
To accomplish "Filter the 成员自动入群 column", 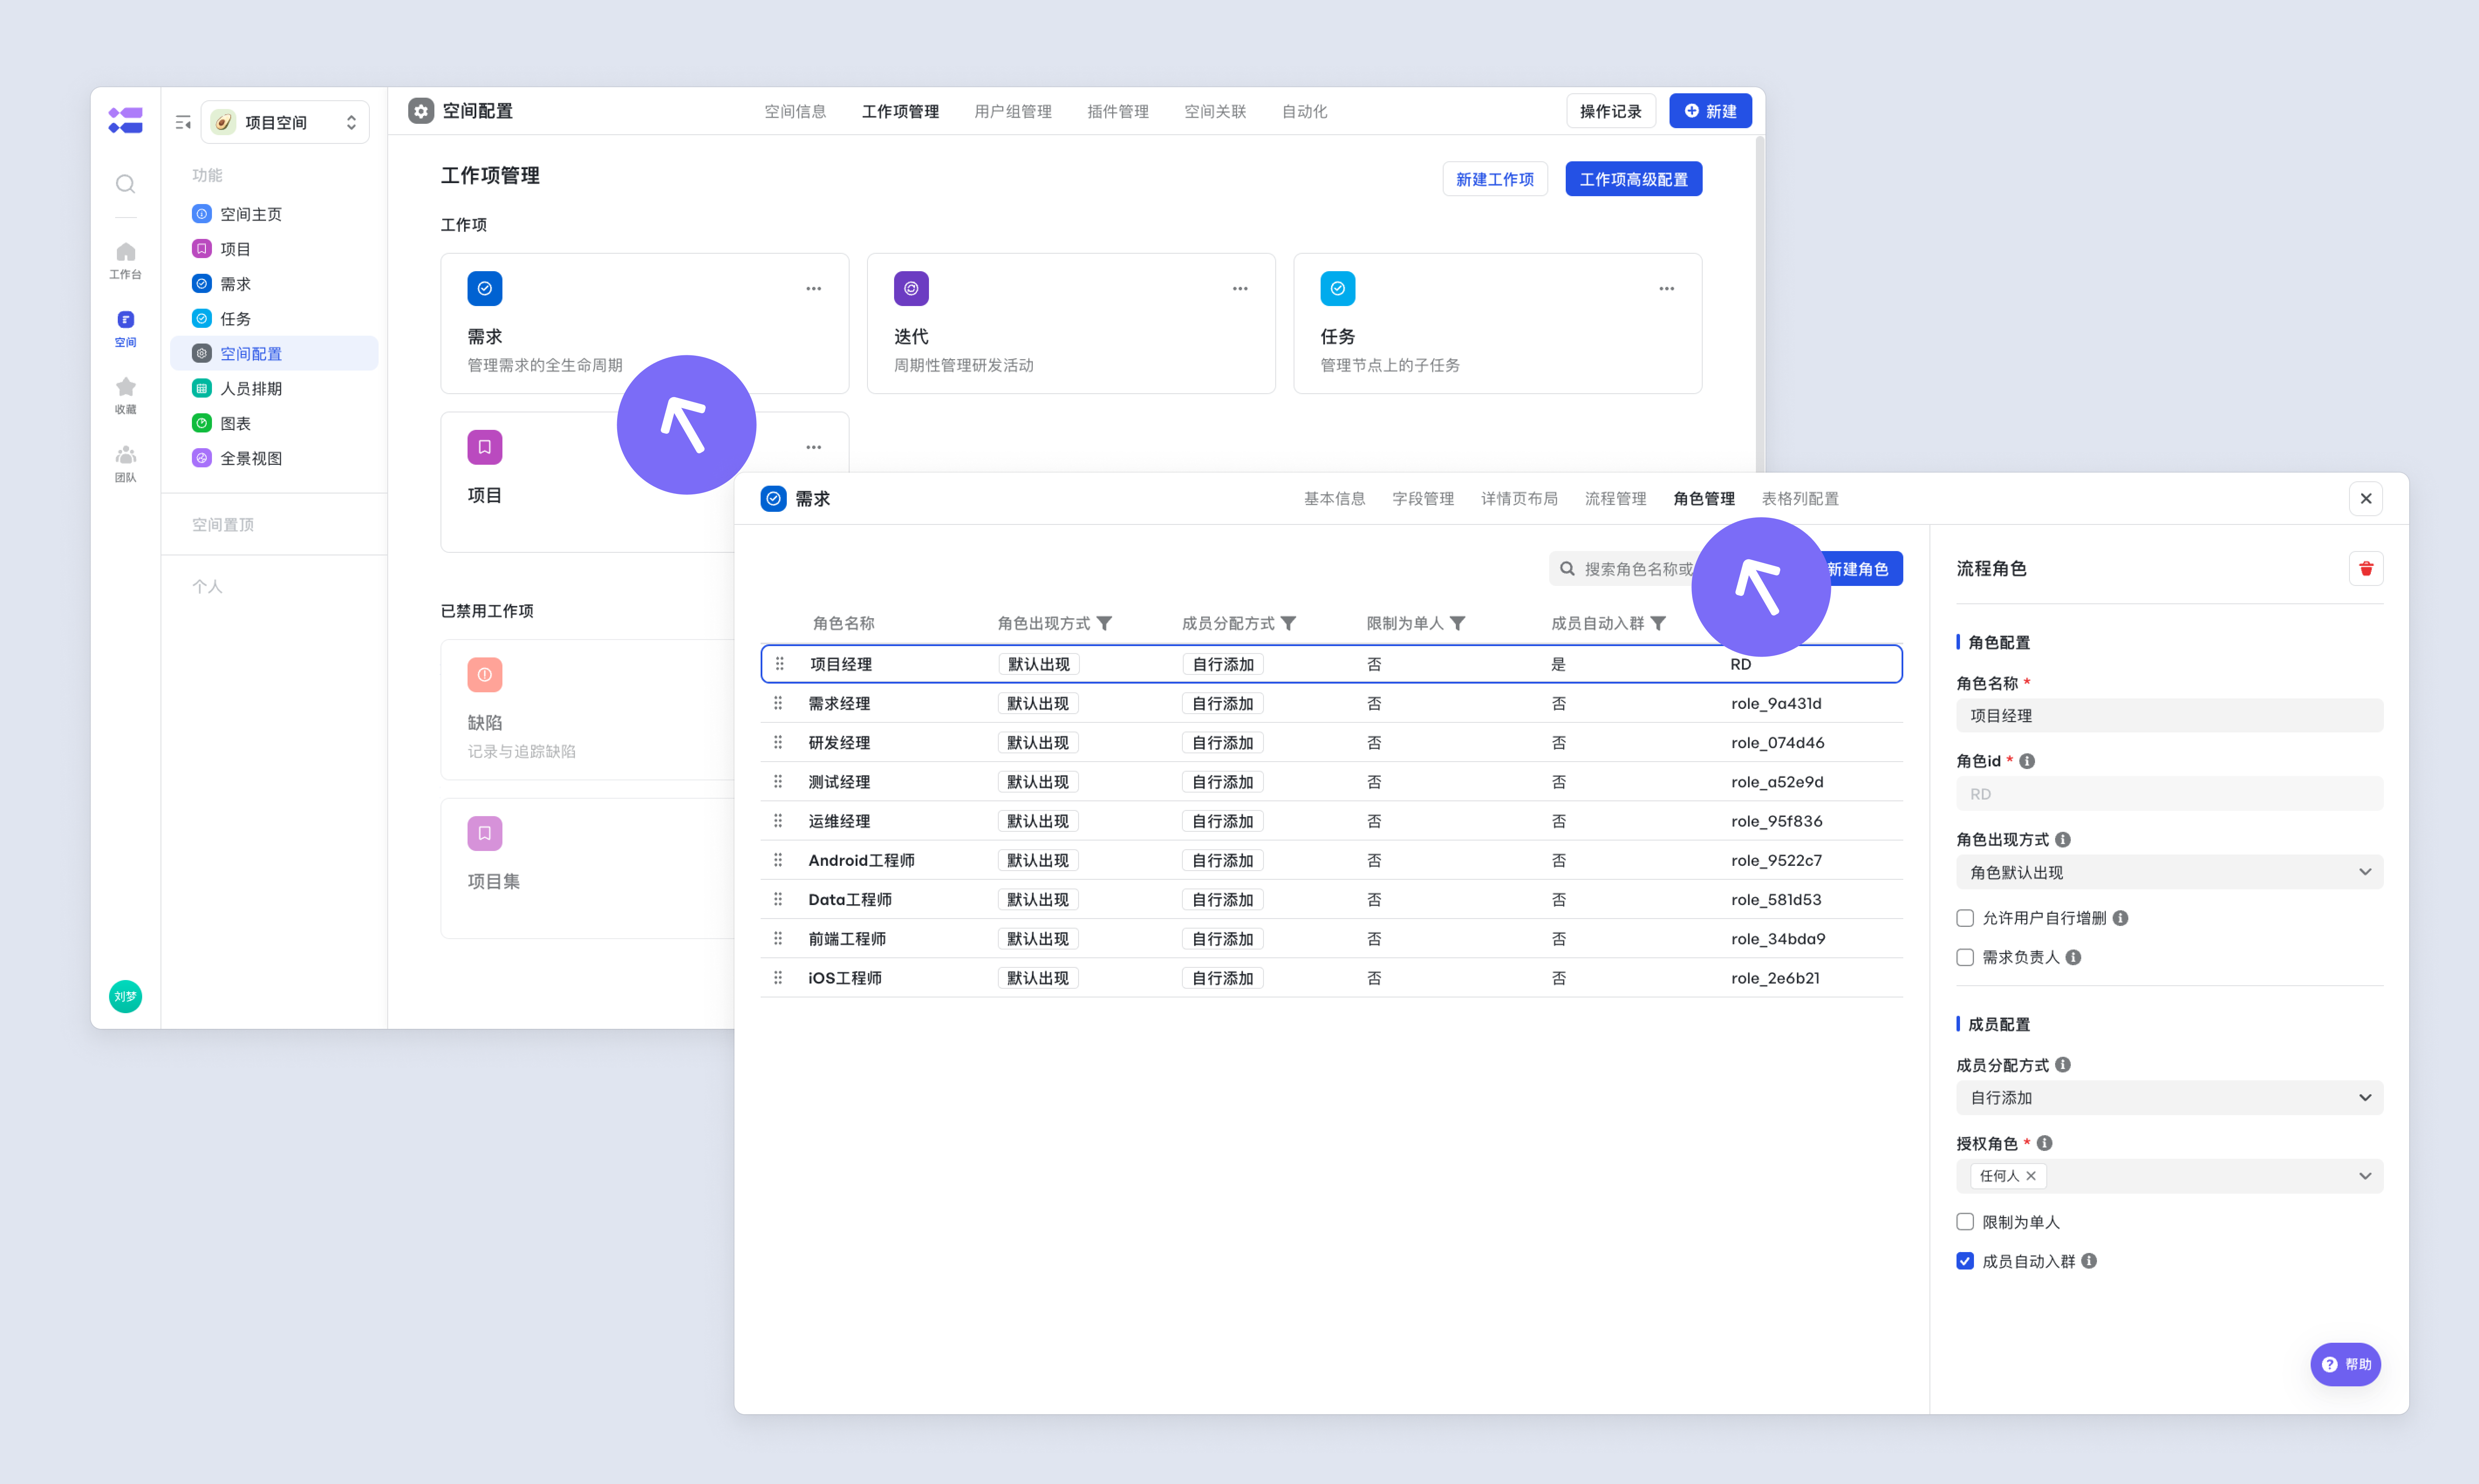I will tap(1658, 623).
